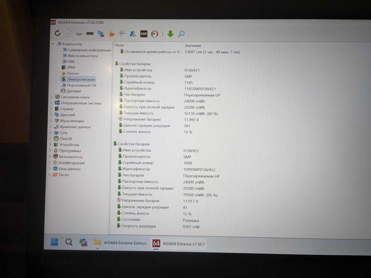The image size is (371, 278).
Task: Select voltage value 11.917 V
Action: [x=190, y=201]
